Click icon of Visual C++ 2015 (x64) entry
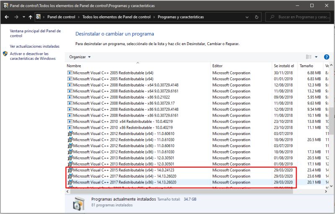 point(70,170)
